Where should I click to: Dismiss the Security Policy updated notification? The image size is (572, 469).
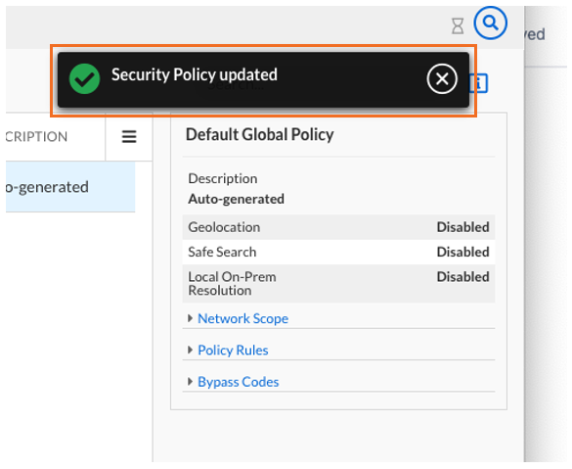coord(442,79)
